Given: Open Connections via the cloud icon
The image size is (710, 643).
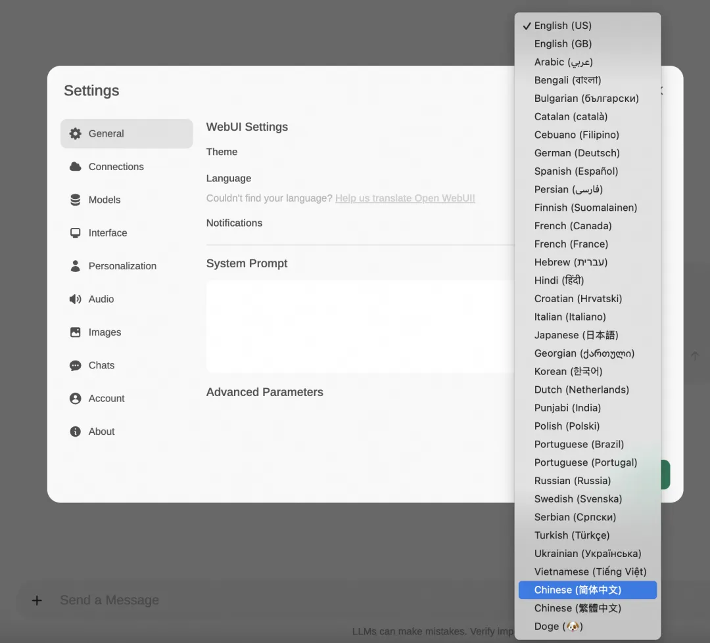Looking at the screenshot, I should click(x=75, y=167).
